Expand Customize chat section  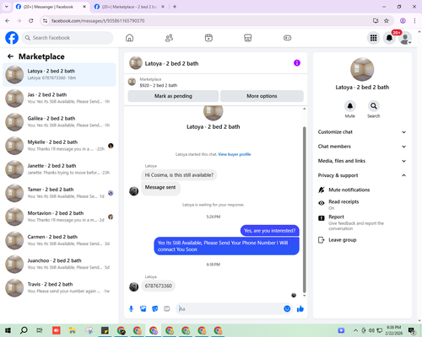(x=362, y=132)
